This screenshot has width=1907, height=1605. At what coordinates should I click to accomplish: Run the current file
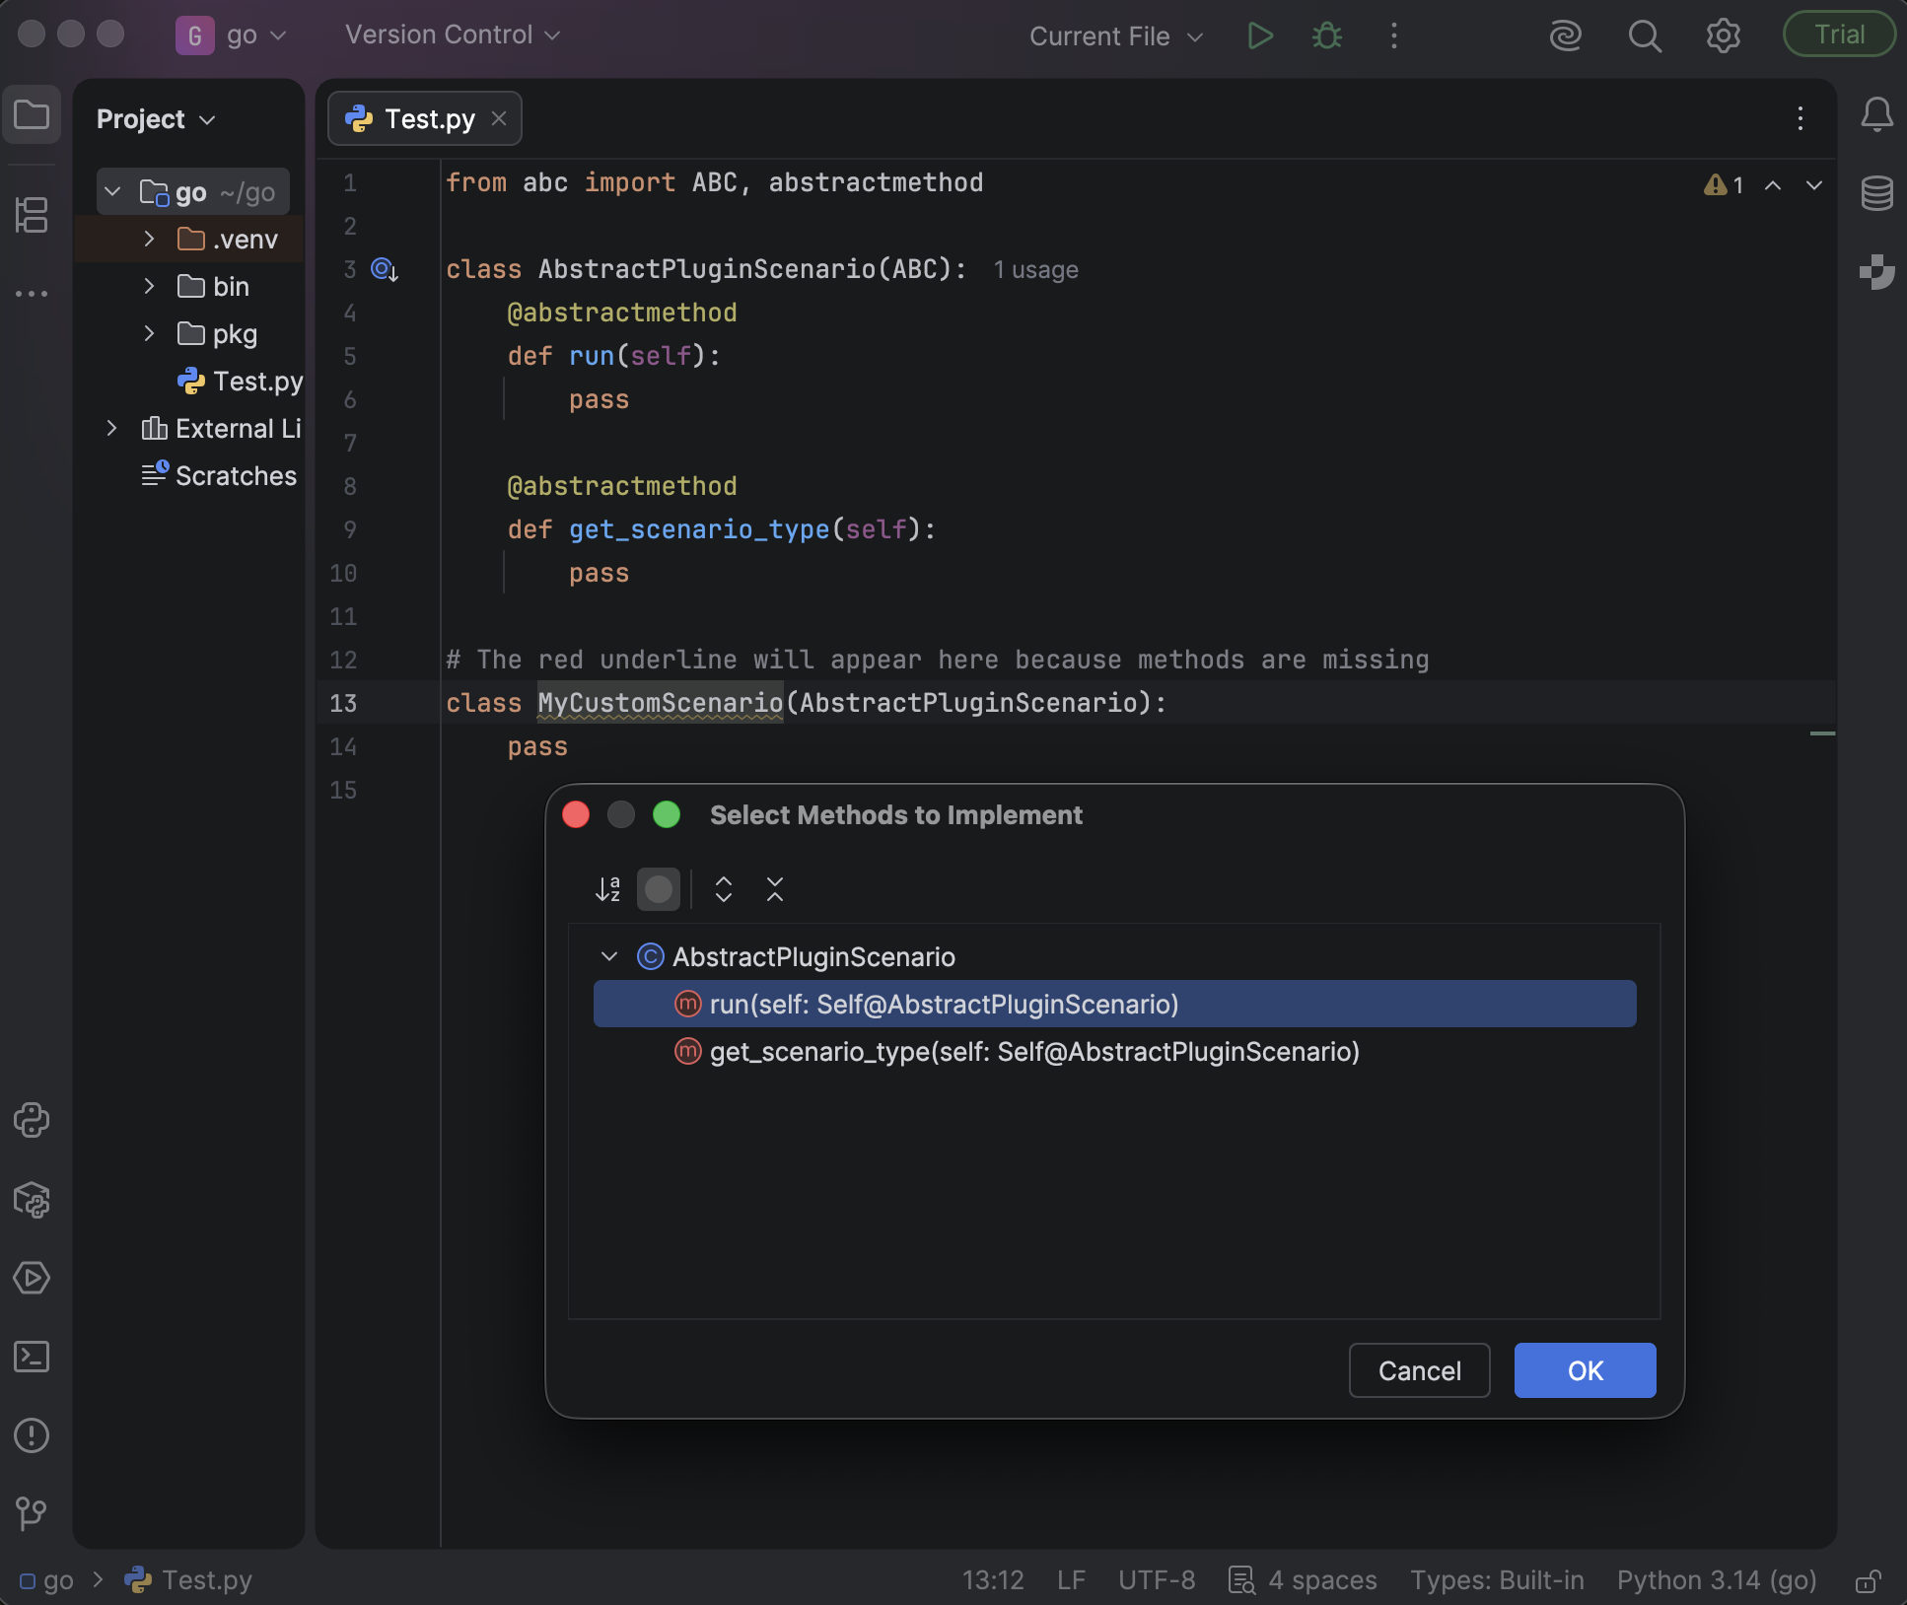click(1259, 36)
